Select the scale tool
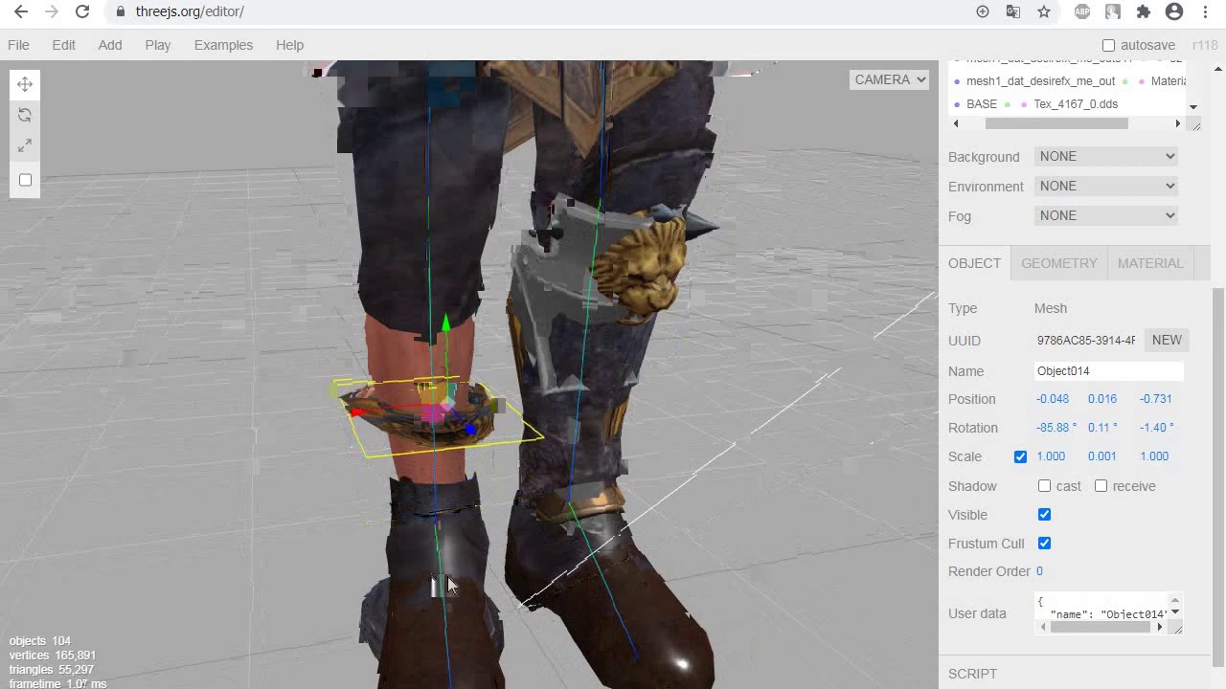Screen dimensions: 1226x689 [x=25, y=145]
